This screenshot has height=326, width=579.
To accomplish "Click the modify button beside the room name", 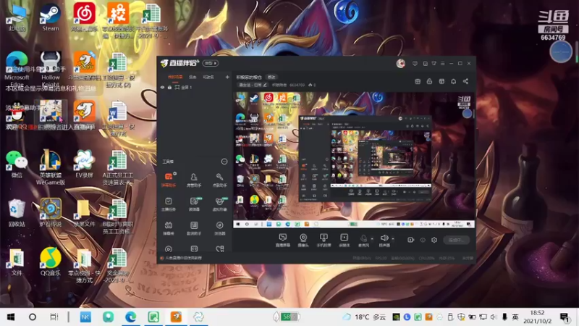I will tap(271, 77).
